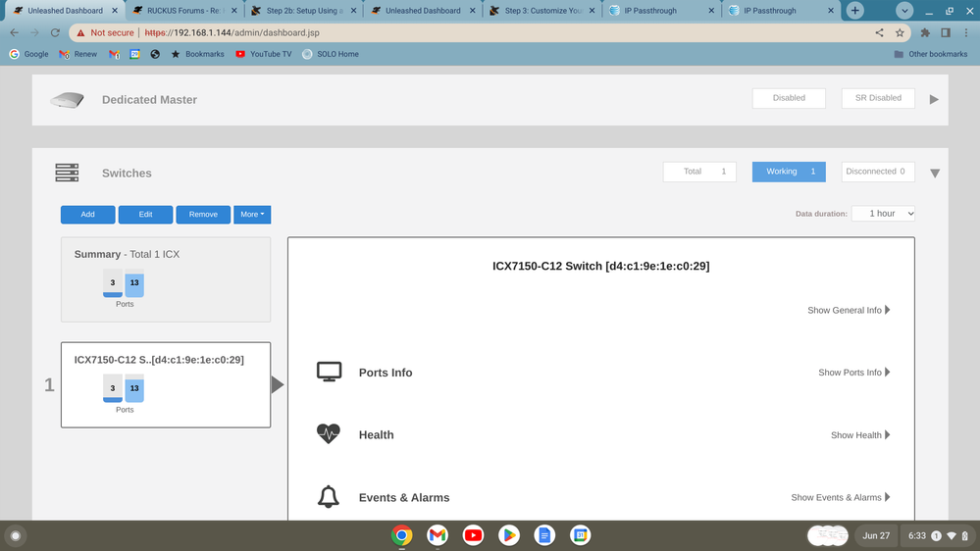
Task: Open Chrome from the shelf
Action: click(402, 535)
